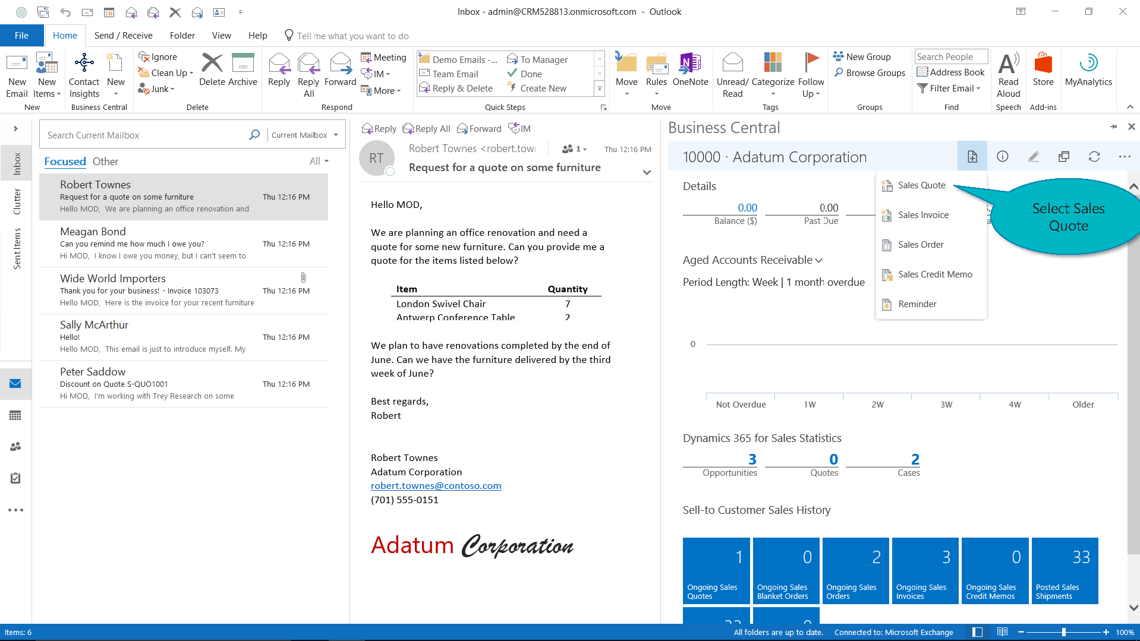1140x641 pixels.
Task: Click the OneNote ribbon icon
Action: click(x=690, y=70)
